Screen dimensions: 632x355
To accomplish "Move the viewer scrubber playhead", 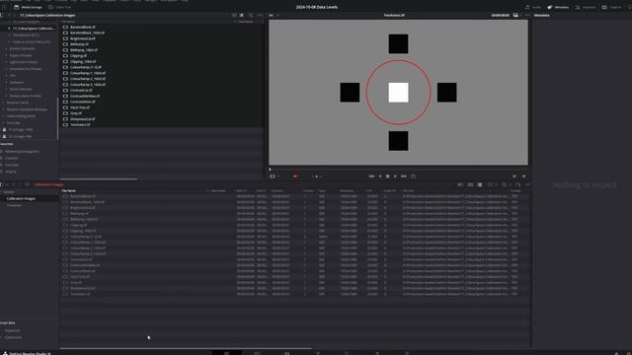I will click(x=270, y=170).
